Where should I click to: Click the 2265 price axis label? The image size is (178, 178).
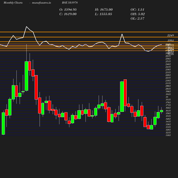click(168, 75)
